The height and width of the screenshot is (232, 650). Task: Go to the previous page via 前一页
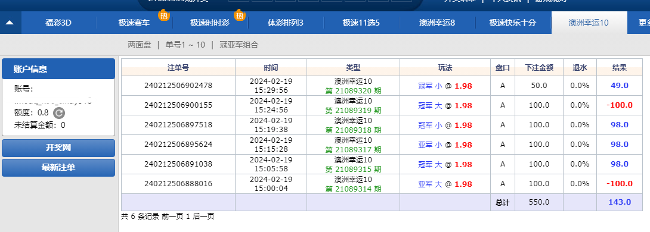click(x=173, y=217)
